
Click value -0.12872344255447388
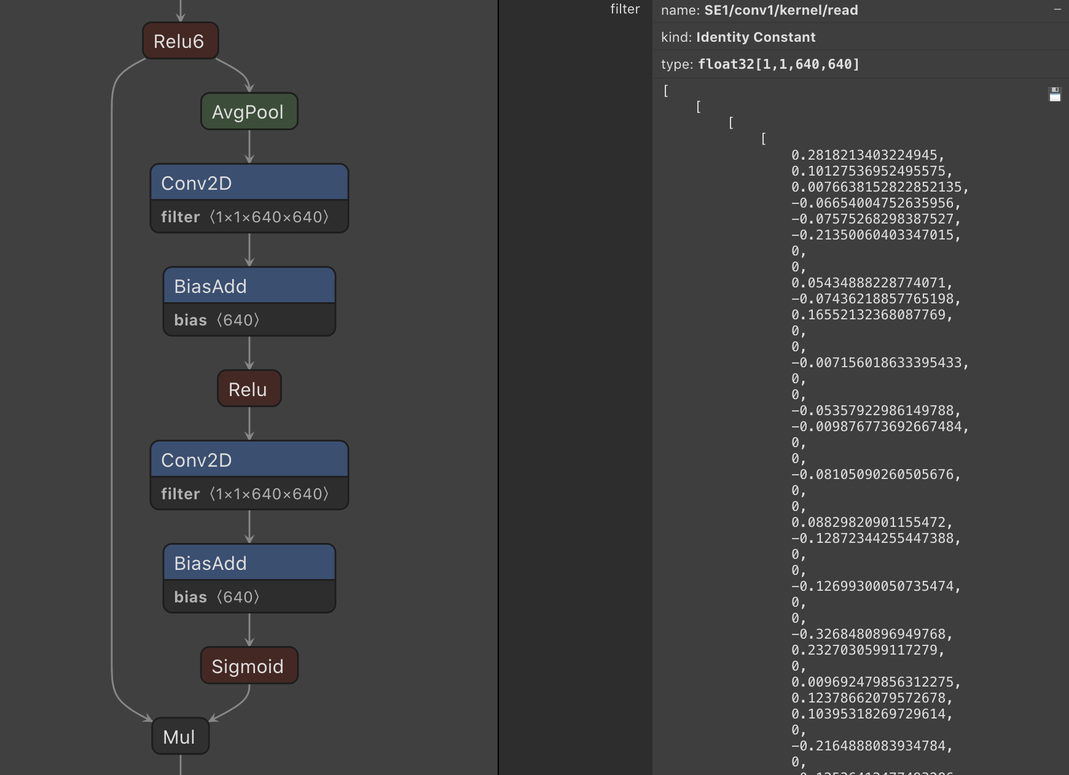[x=876, y=539]
